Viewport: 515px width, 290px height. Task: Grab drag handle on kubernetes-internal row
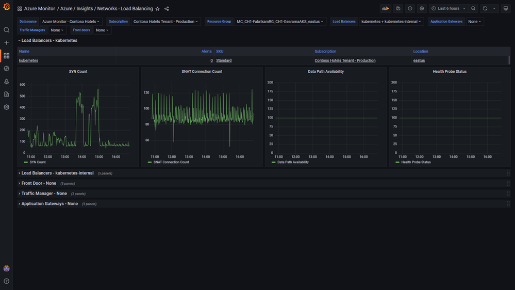(508, 173)
